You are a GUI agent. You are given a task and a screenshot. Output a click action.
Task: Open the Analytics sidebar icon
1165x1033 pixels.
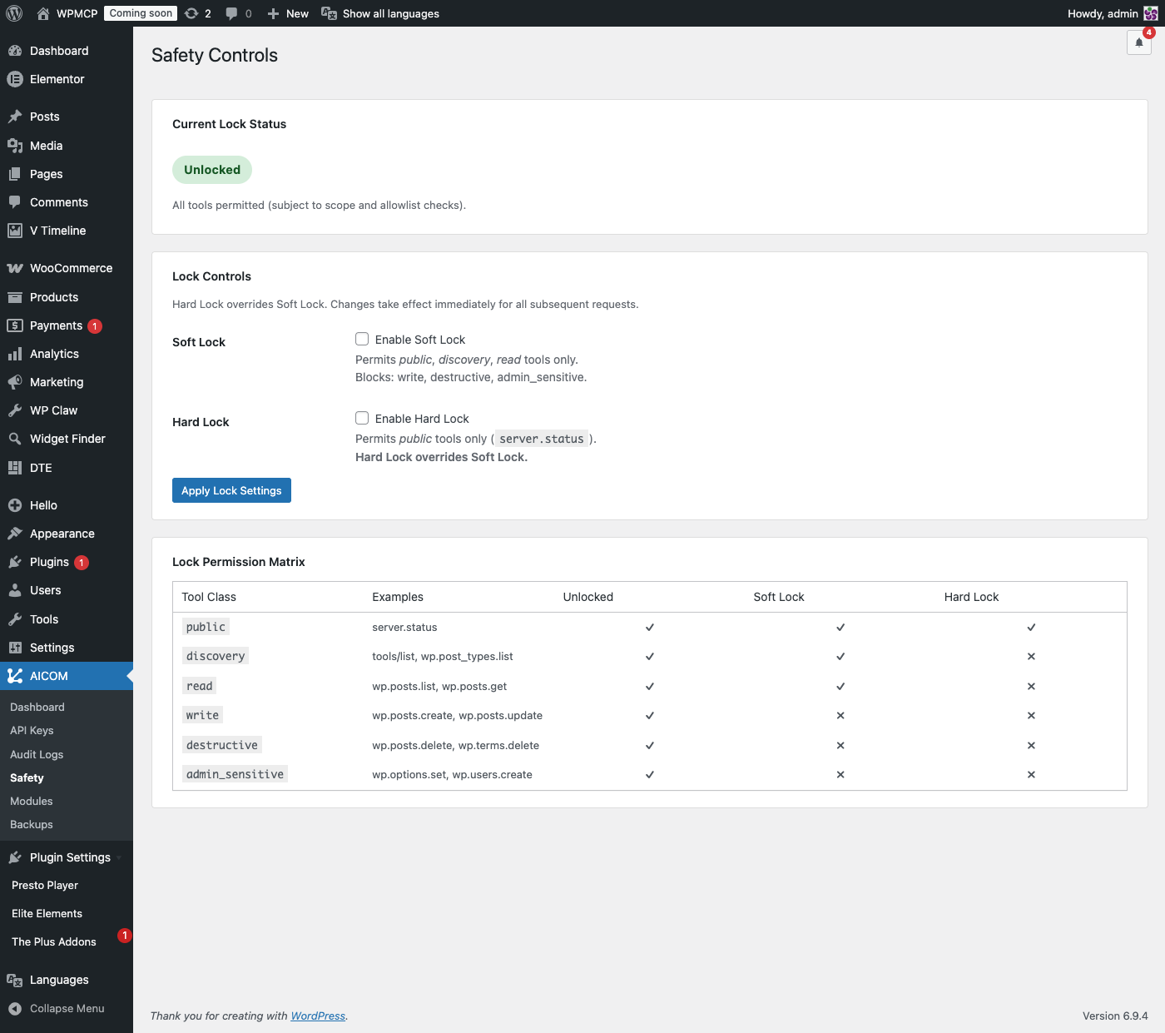(x=15, y=354)
